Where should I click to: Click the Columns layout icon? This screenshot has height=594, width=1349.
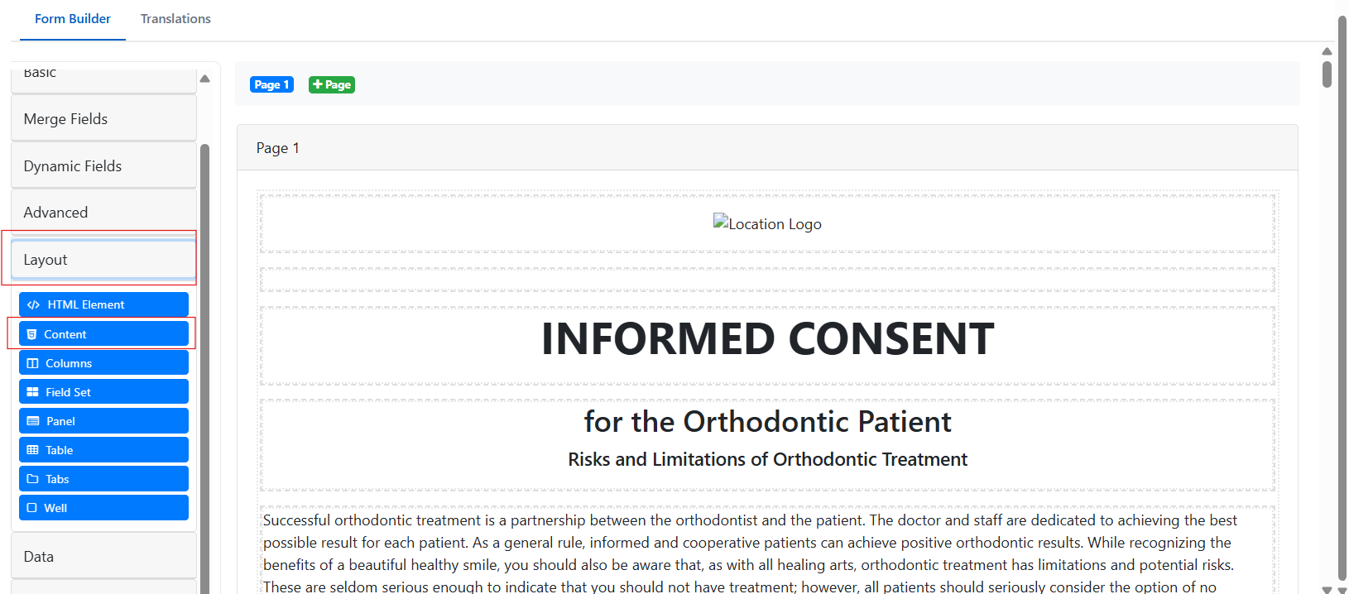[x=32, y=363]
